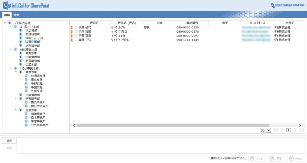The image size is (307, 163).
Task: Click the InfoCall for SharePoint logo
Action: tap(26, 5)
